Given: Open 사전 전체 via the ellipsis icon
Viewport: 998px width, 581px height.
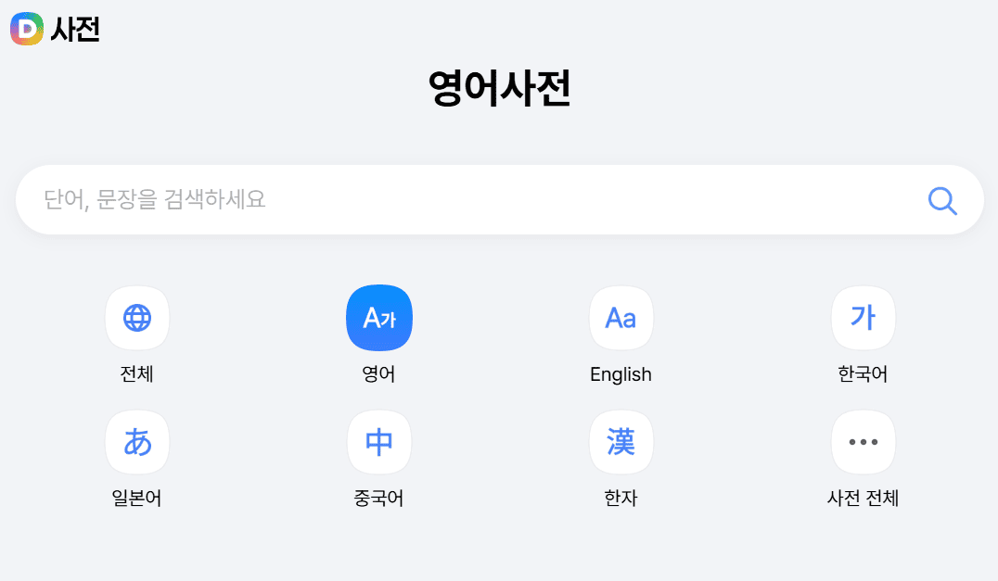Looking at the screenshot, I should point(863,442).
